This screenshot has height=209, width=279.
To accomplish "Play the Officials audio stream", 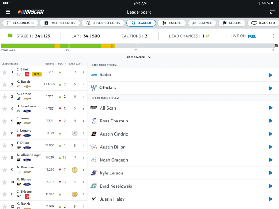I will tap(271, 88).
